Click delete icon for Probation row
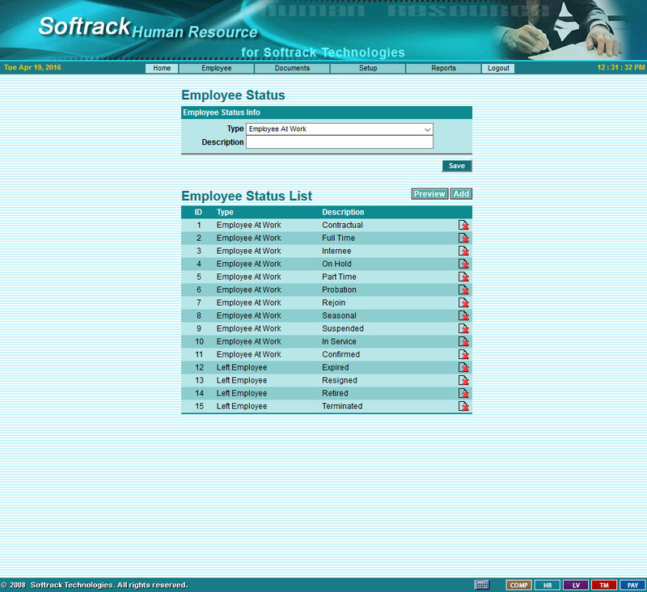This screenshot has width=647, height=592. tap(464, 290)
